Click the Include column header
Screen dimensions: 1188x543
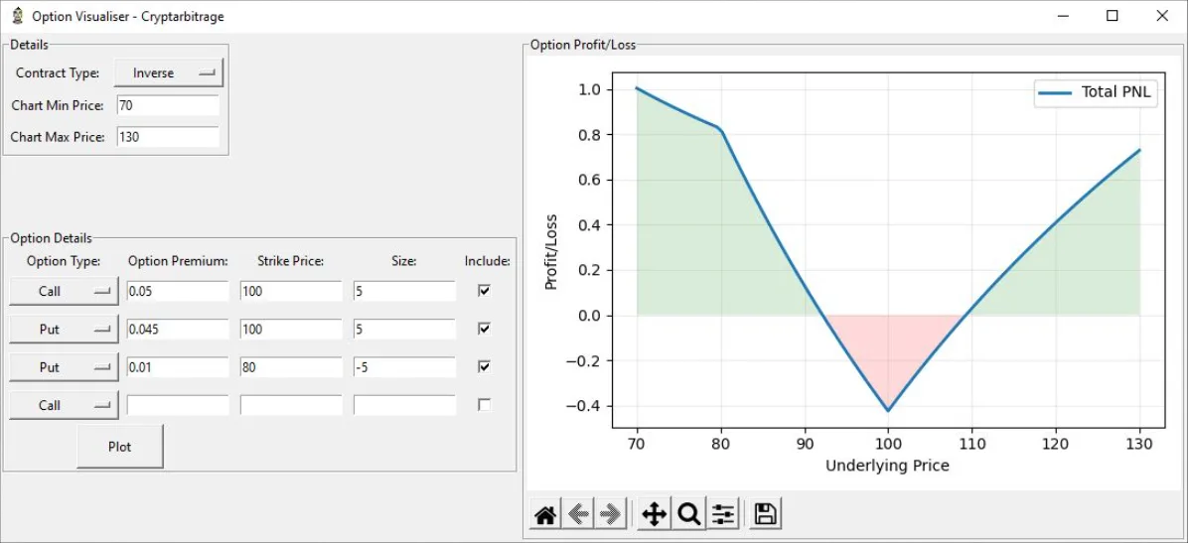coord(487,261)
